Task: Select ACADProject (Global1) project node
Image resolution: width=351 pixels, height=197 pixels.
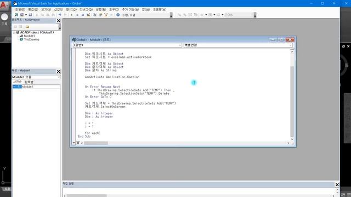Action: pyautogui.click(x=37, y=32)
